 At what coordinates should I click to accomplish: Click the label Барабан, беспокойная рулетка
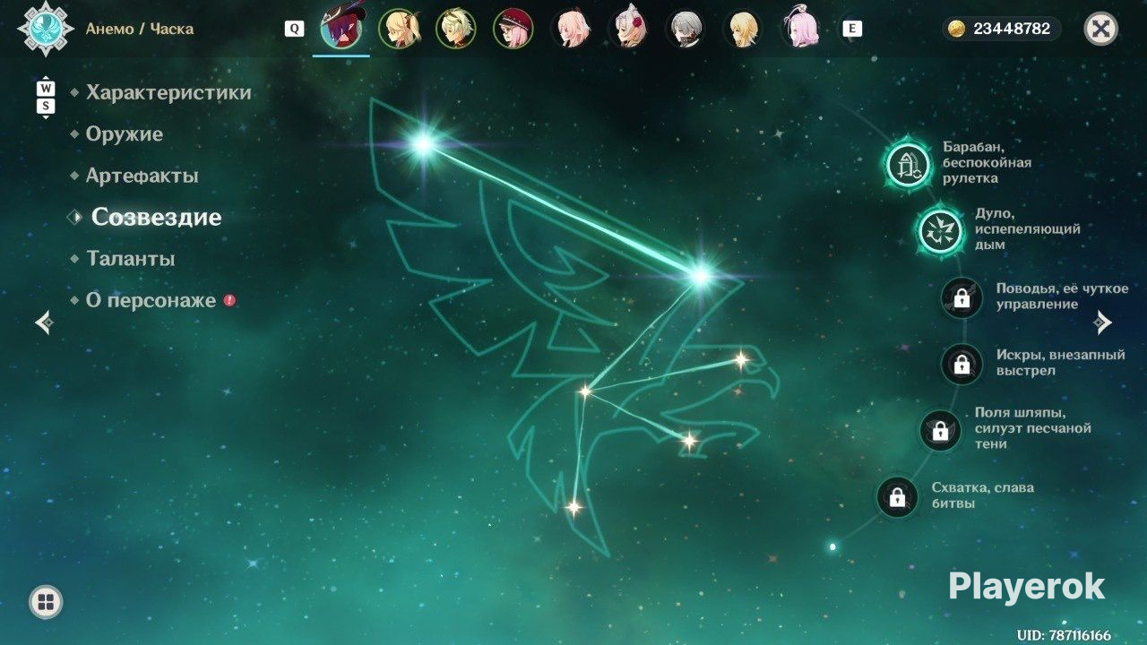pyautogui.click(x=987, y=163)
